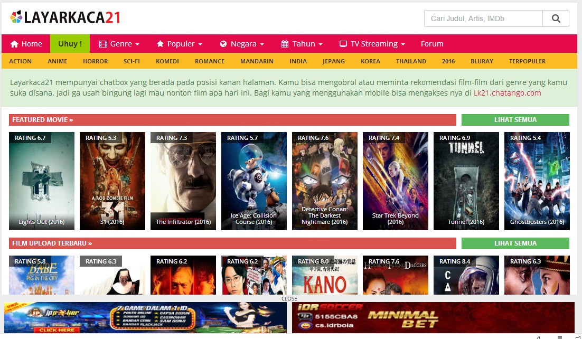Image resolution: width=582 pixels, height=339 pixels.
Task: Open the Forum menu item
Action: pyautogui.click(x=431, y=44)
